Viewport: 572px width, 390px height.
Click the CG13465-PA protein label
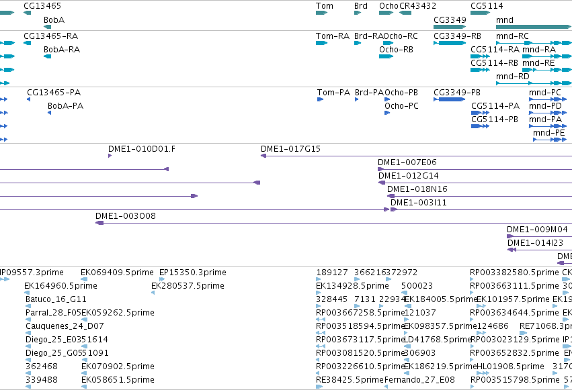(54, 93)
